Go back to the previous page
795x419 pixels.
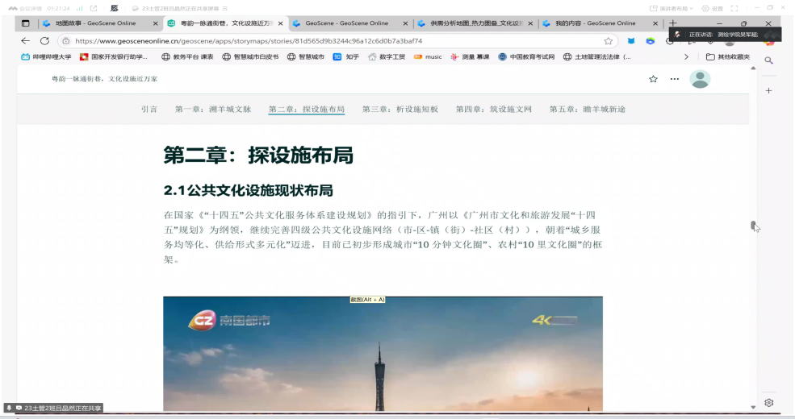25,40
